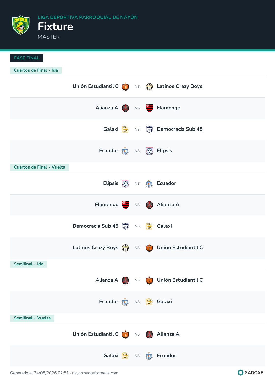Click the Nayón league shield logo
275x386 pixels.
(21, 25)
